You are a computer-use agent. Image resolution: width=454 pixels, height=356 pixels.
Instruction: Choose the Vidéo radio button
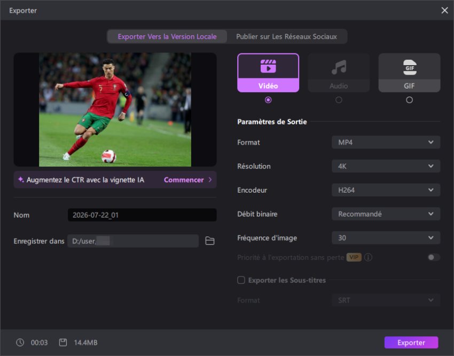(268, 100)
